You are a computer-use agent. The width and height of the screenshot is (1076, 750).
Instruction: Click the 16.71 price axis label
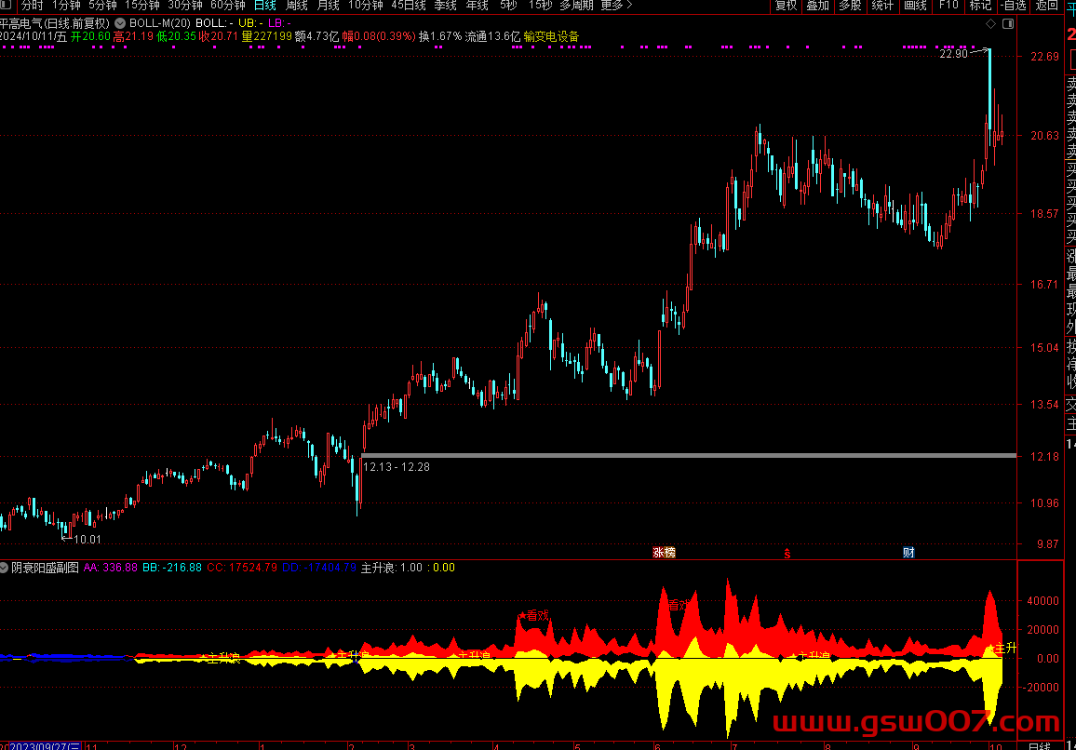click(x=1044, y=284)
